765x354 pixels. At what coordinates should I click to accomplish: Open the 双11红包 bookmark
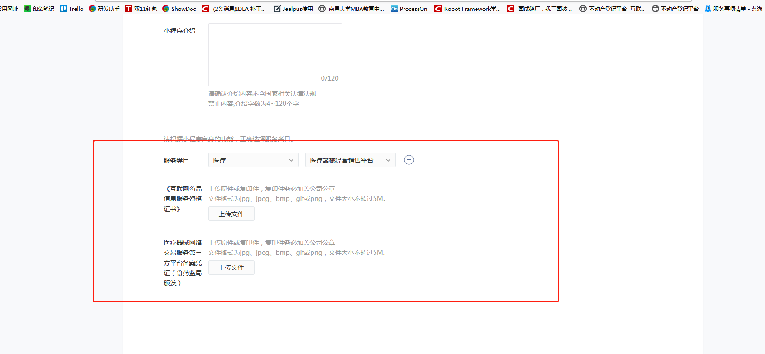click(x=141, y=9)
